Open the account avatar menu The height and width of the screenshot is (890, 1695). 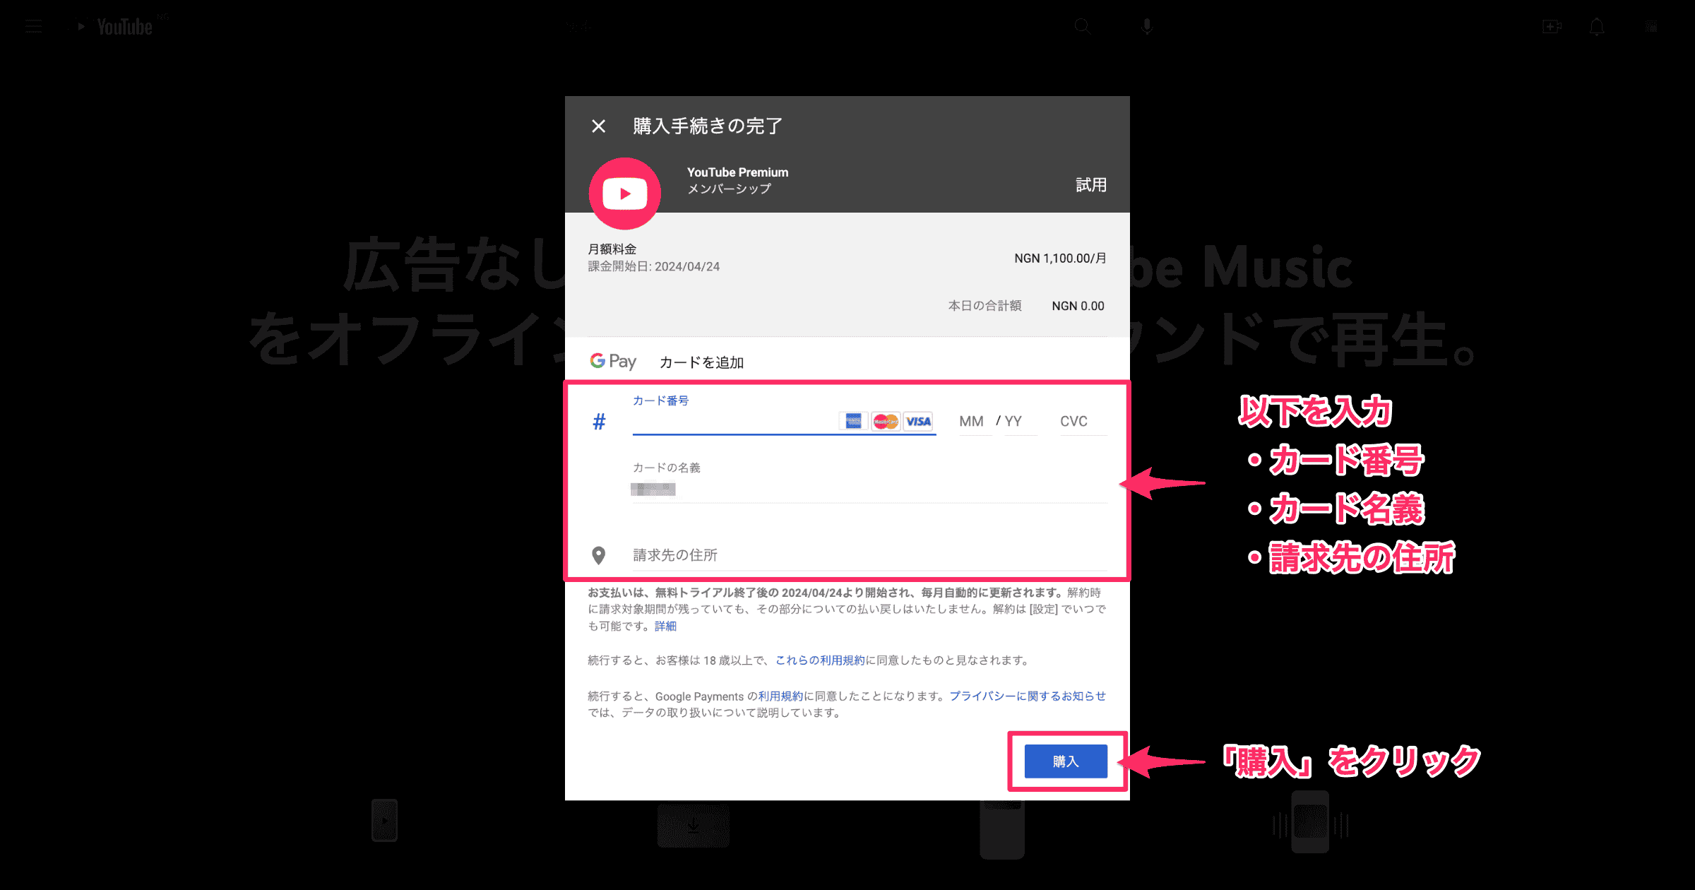(1651, 27)
